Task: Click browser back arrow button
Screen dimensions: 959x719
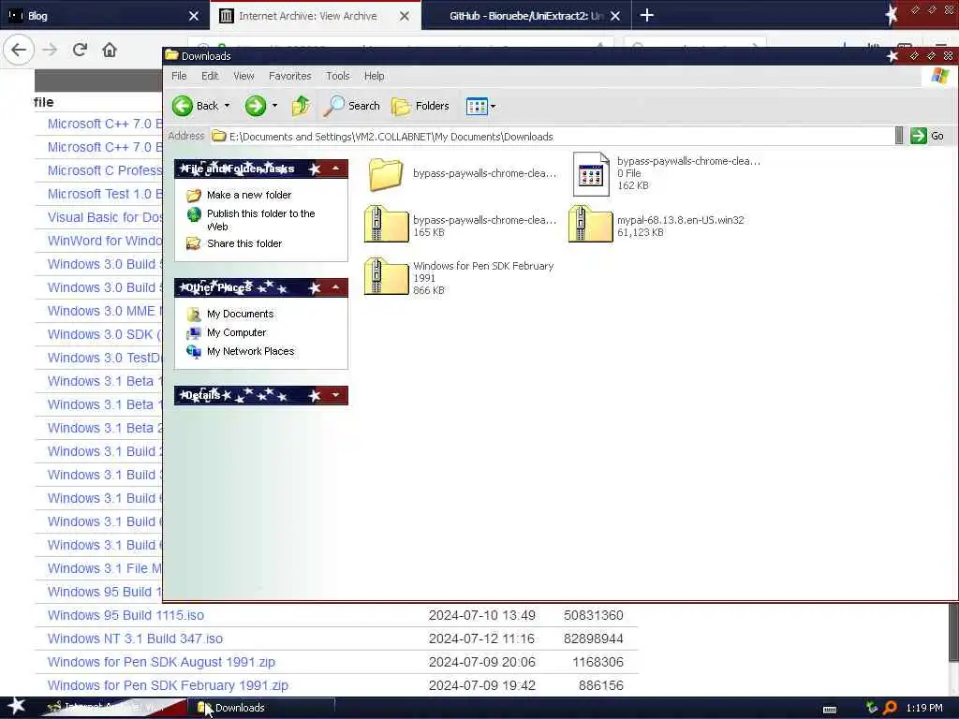Action: 19,50
